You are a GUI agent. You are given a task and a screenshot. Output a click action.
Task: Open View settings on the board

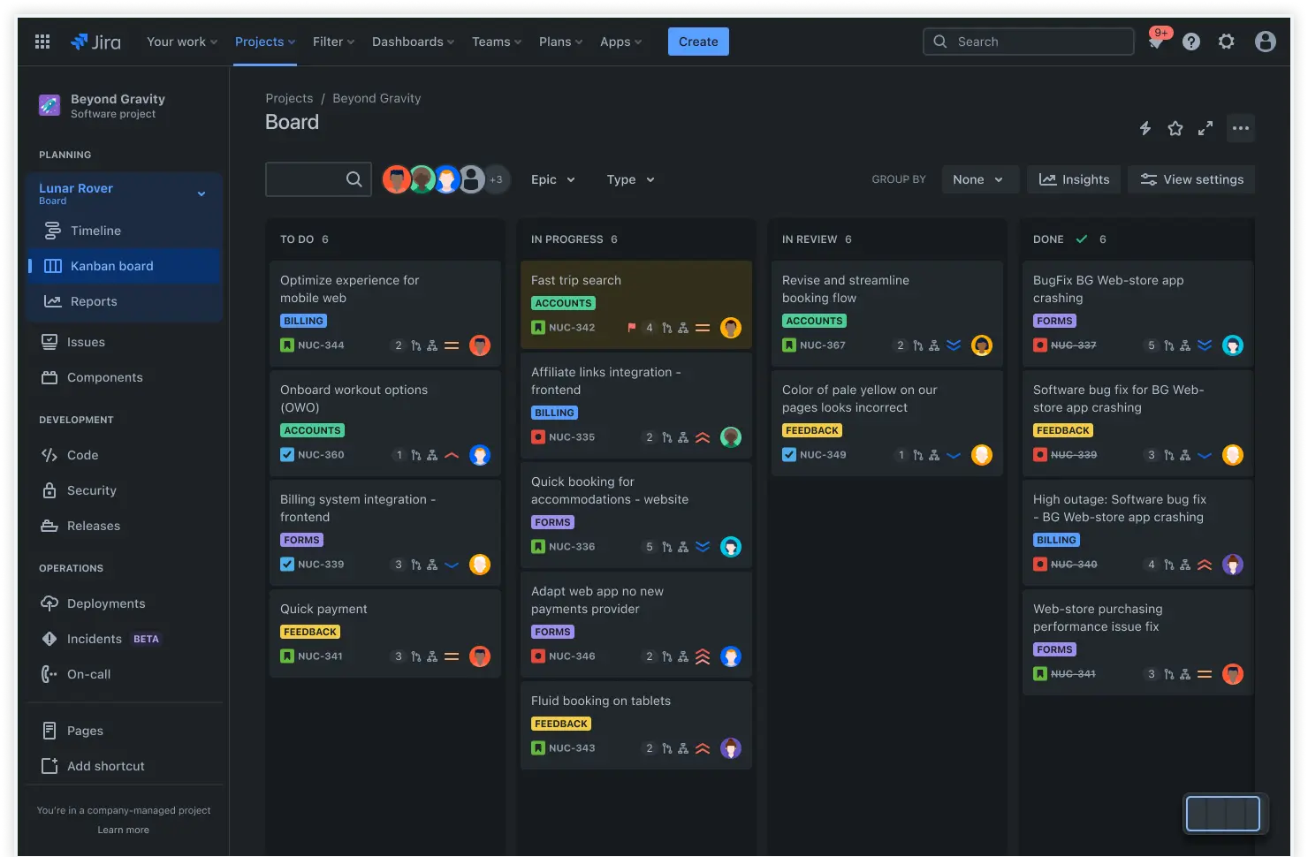(1191, 179)
